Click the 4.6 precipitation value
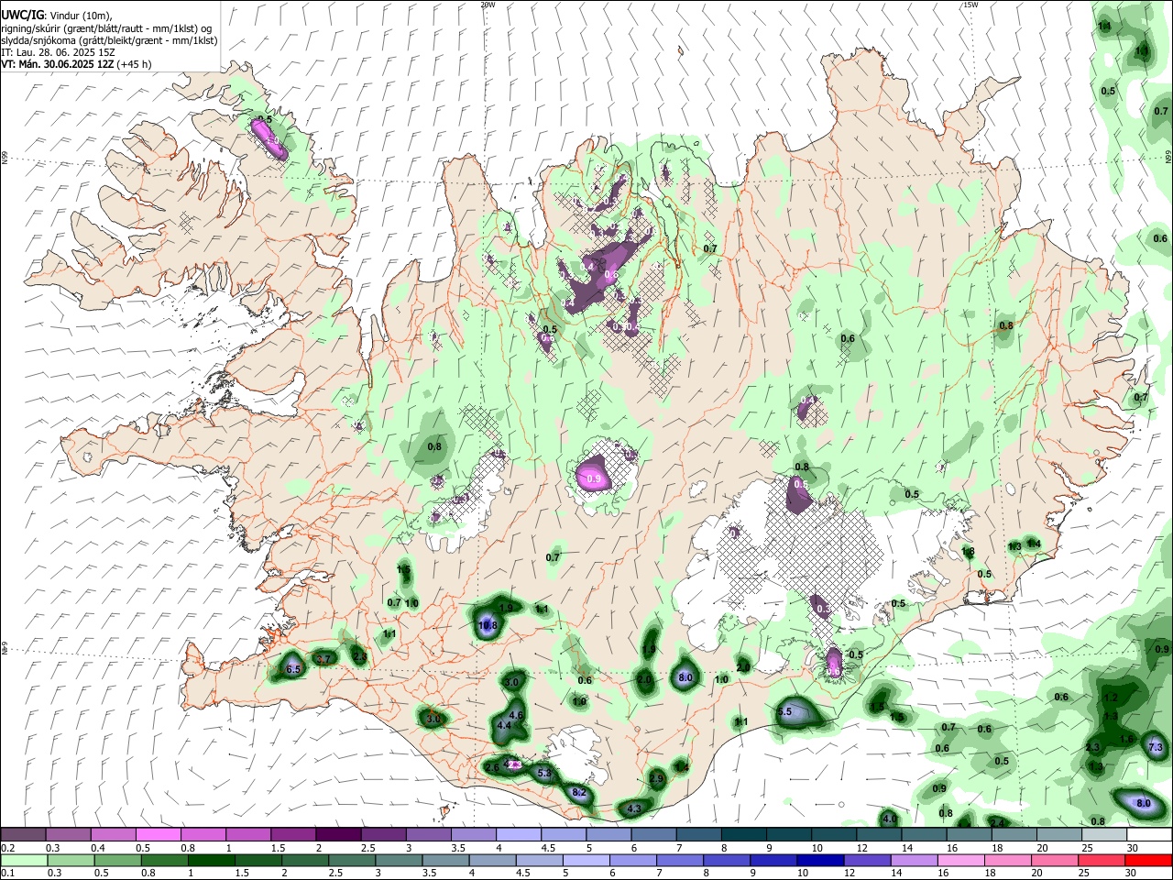The height and width of the screenshot is (880, 1173). point(515,715)
